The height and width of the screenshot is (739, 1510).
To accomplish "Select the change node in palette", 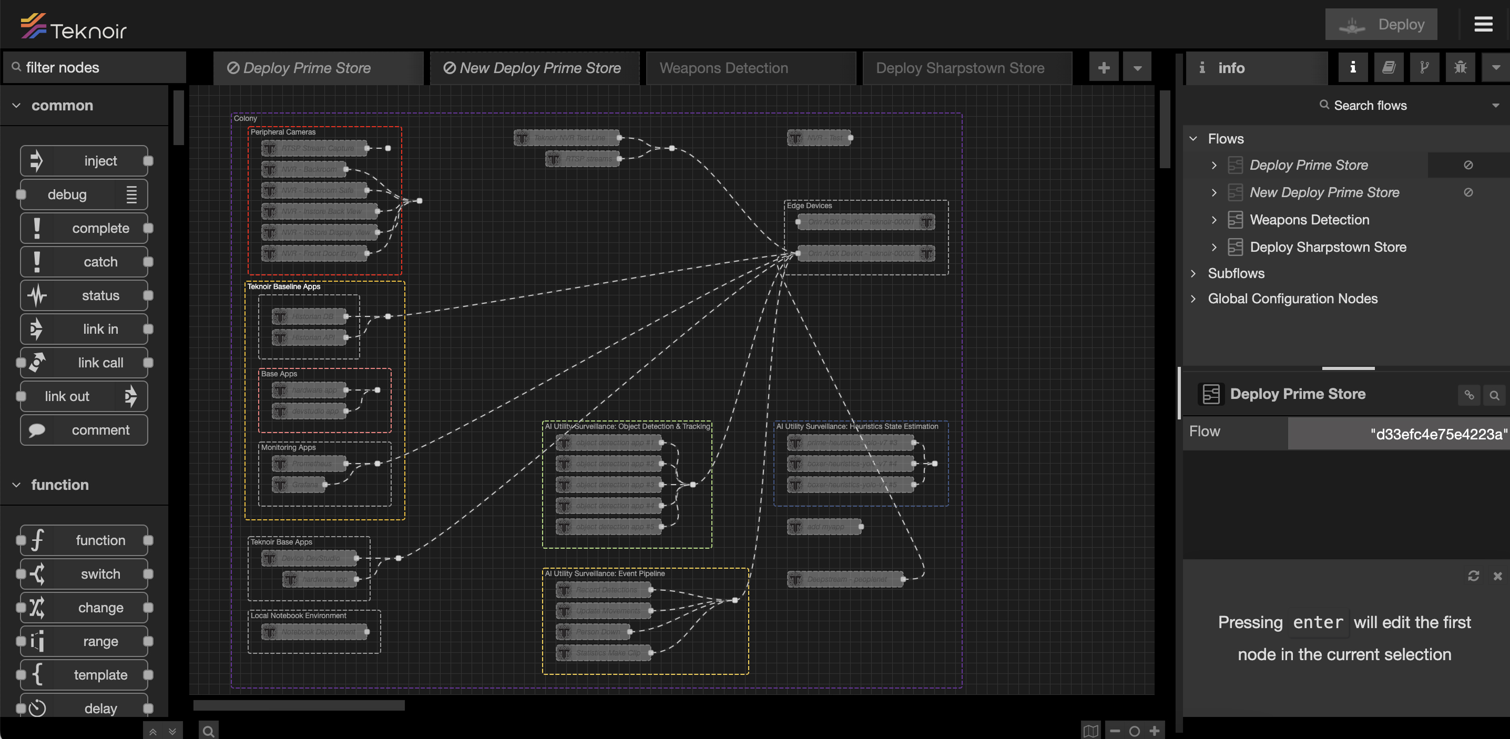I will pos(84,608).
